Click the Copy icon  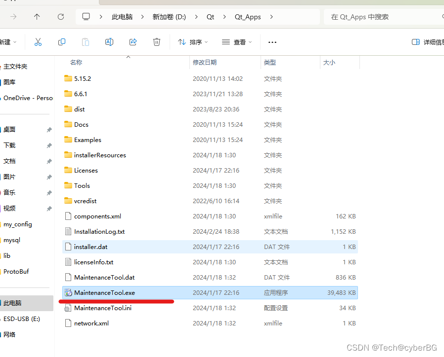(62, 42)
